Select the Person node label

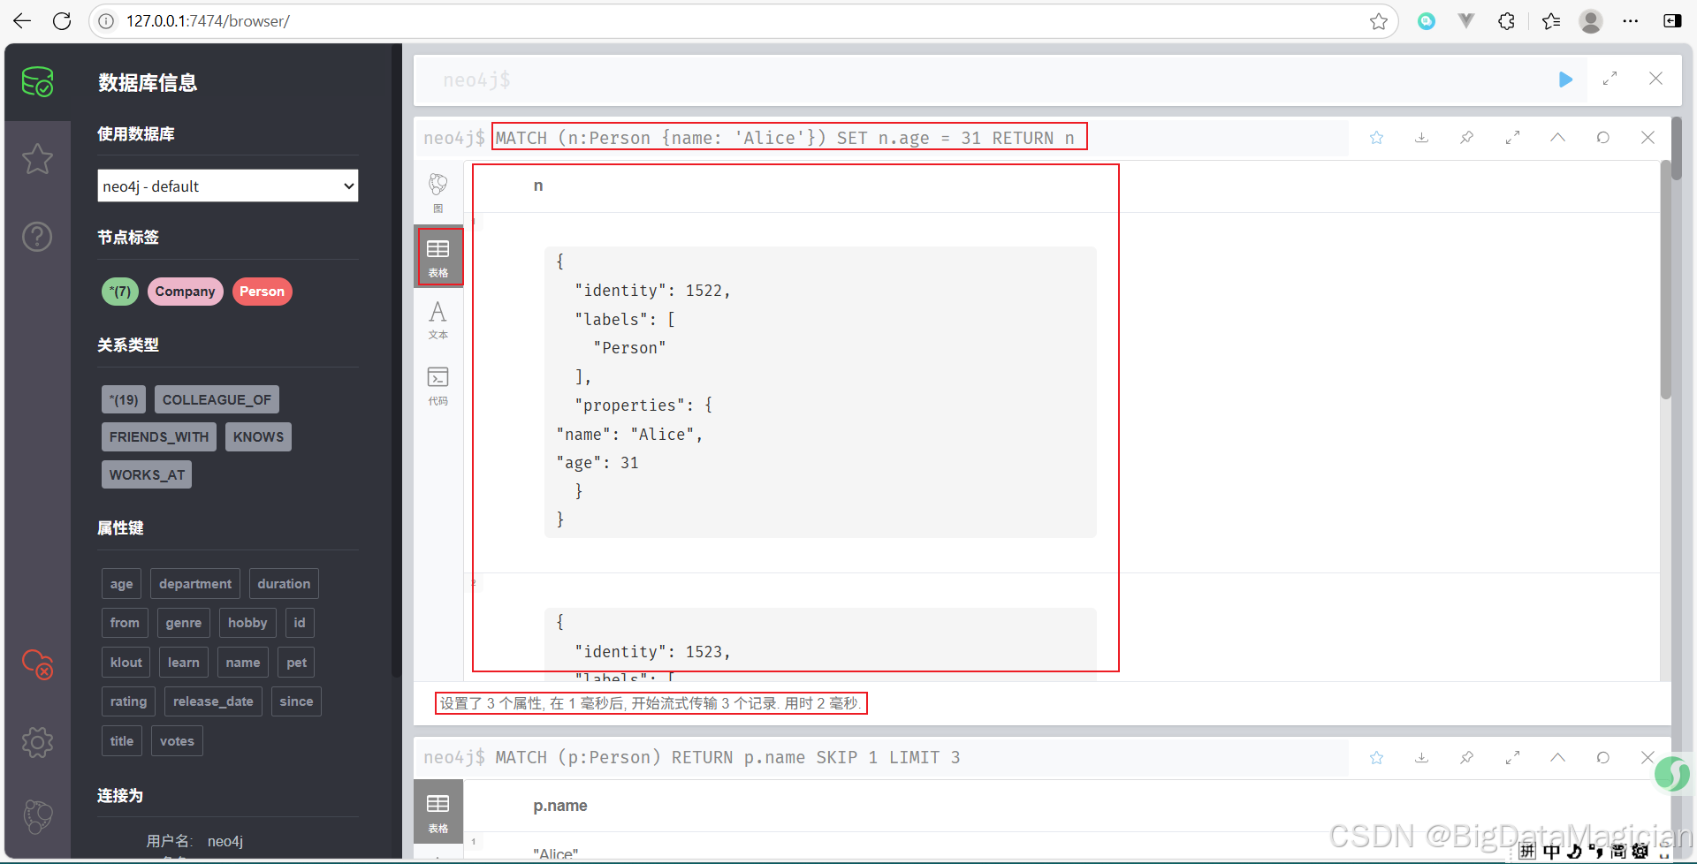tap(263, 292)
